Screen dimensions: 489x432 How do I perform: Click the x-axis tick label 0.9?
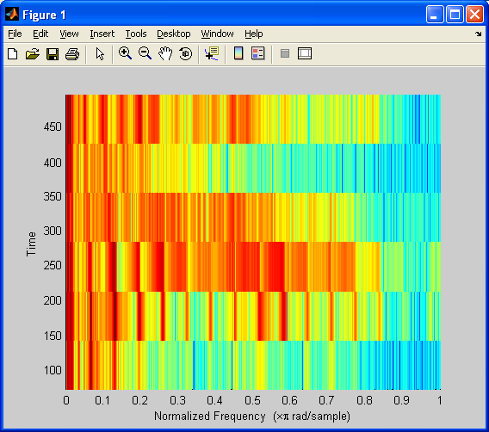tap(401, 400)
